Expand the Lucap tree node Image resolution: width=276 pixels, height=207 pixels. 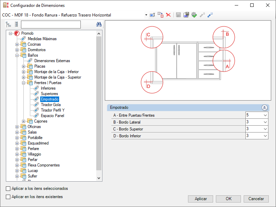click(17, 171)
